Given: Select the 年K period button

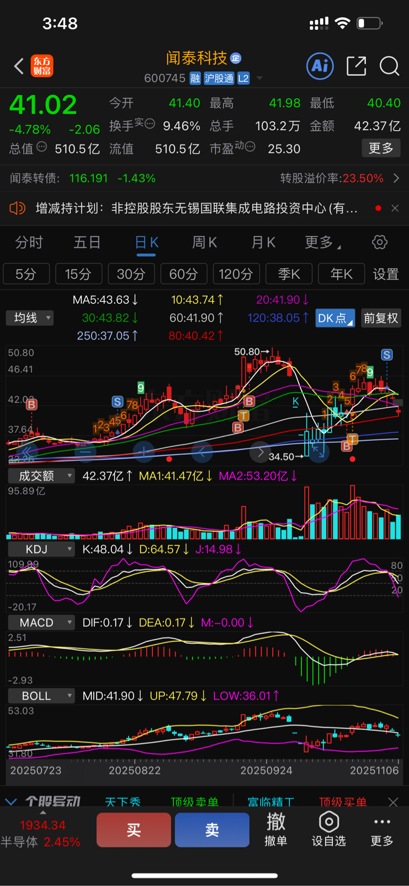Looking at the screenshot, I should tap(341, 274).
